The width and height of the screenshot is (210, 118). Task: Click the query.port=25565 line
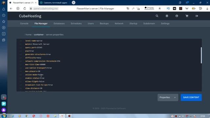[33, 48]
